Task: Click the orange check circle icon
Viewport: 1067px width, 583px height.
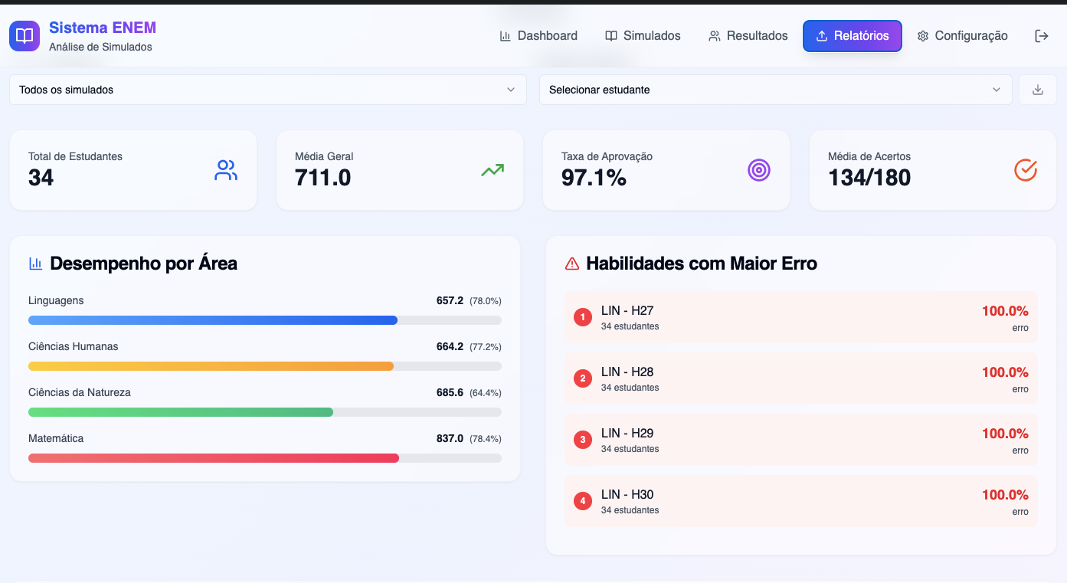Action: (1025, 170)
